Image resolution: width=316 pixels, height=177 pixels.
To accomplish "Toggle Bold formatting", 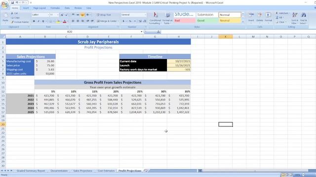I will click(x=34, y=21).
